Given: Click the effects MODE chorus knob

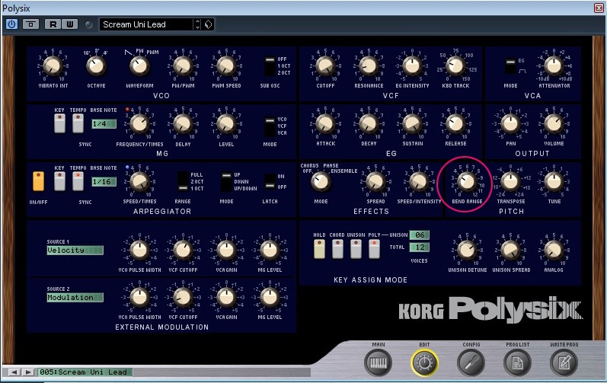Looking at the screenshot, I should [321, 182].
